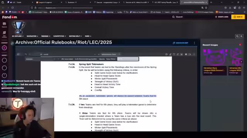Switch to the League of Legends browser tab
The height and width of the screenshot is (138, 247).
pos(49,2)
